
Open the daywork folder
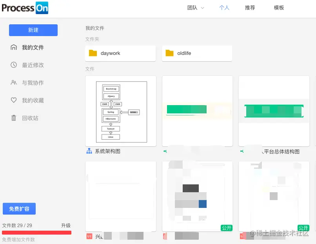[x=120, y=53]
